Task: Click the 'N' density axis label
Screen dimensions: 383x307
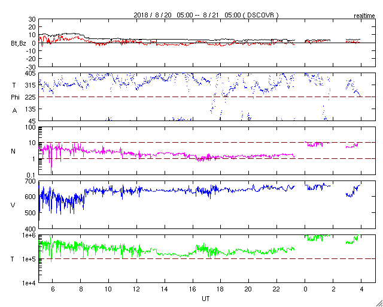Action: click(13, 151)
